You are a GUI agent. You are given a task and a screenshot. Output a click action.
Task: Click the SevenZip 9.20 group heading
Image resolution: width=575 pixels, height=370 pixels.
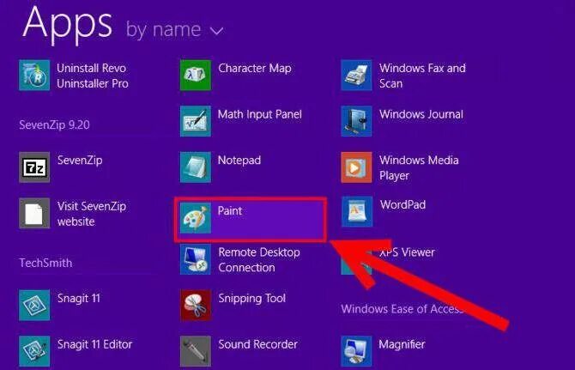pyautogui.click(x=54, y=125)
